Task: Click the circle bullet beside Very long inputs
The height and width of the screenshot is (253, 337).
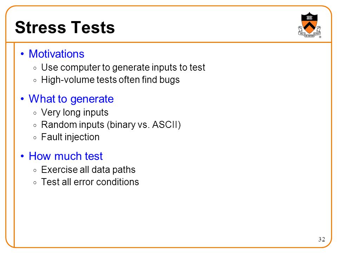Action: click(35, 113)
